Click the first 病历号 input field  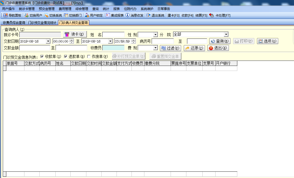coord(163,41)
